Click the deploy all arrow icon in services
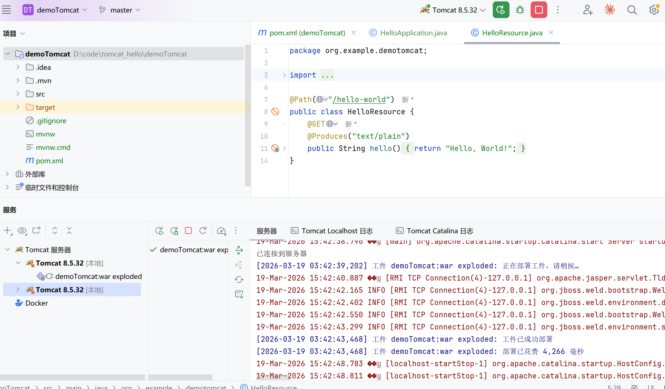This screenshot has width=665, height=389. pos(239,250)
